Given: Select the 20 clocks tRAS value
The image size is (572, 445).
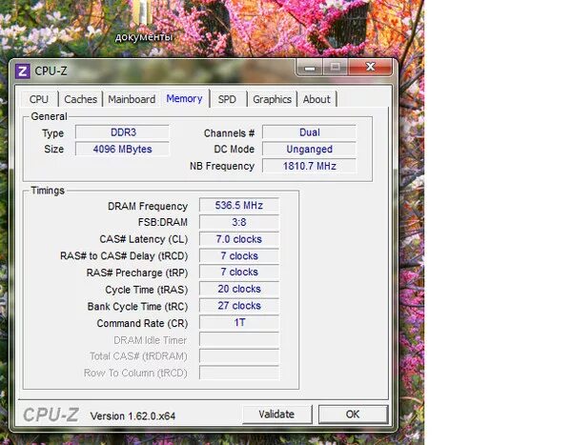Looking at the screenshot, I should 239,289.
